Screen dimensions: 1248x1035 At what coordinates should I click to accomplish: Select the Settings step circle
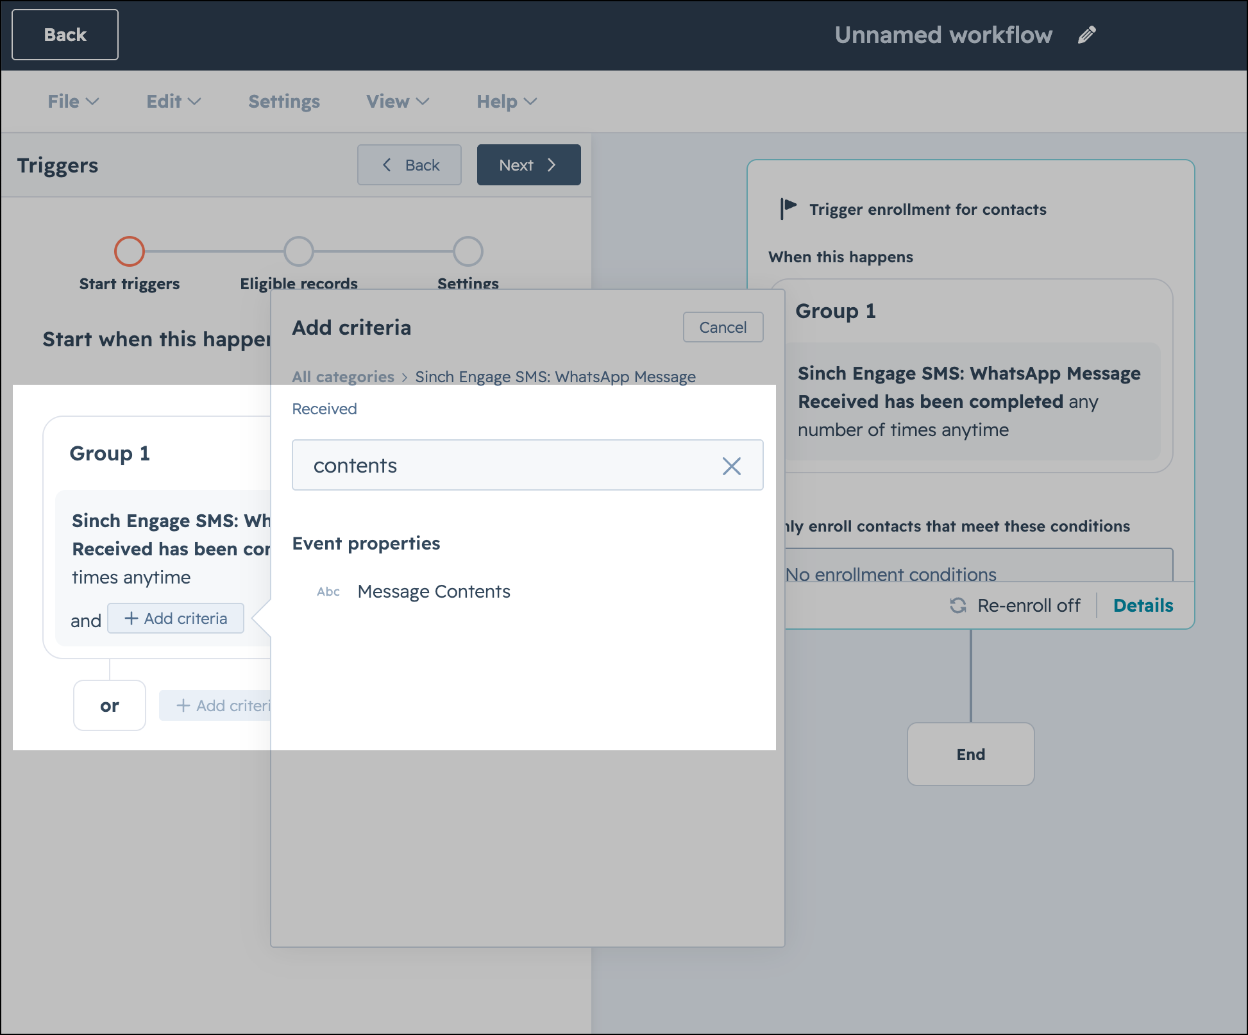click(x=468, y=251)
